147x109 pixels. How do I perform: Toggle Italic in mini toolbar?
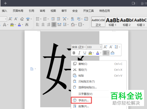(x=79, y=53)
